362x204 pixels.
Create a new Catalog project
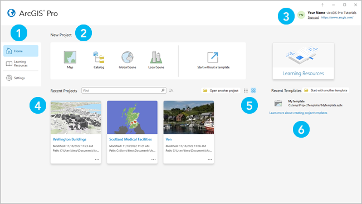click(x=99, y=60)
